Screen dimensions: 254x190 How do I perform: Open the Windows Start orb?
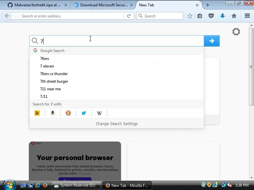9,185
